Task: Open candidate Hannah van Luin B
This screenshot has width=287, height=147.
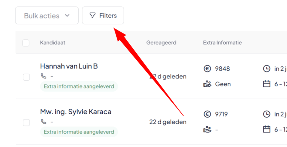Action: 69,66
